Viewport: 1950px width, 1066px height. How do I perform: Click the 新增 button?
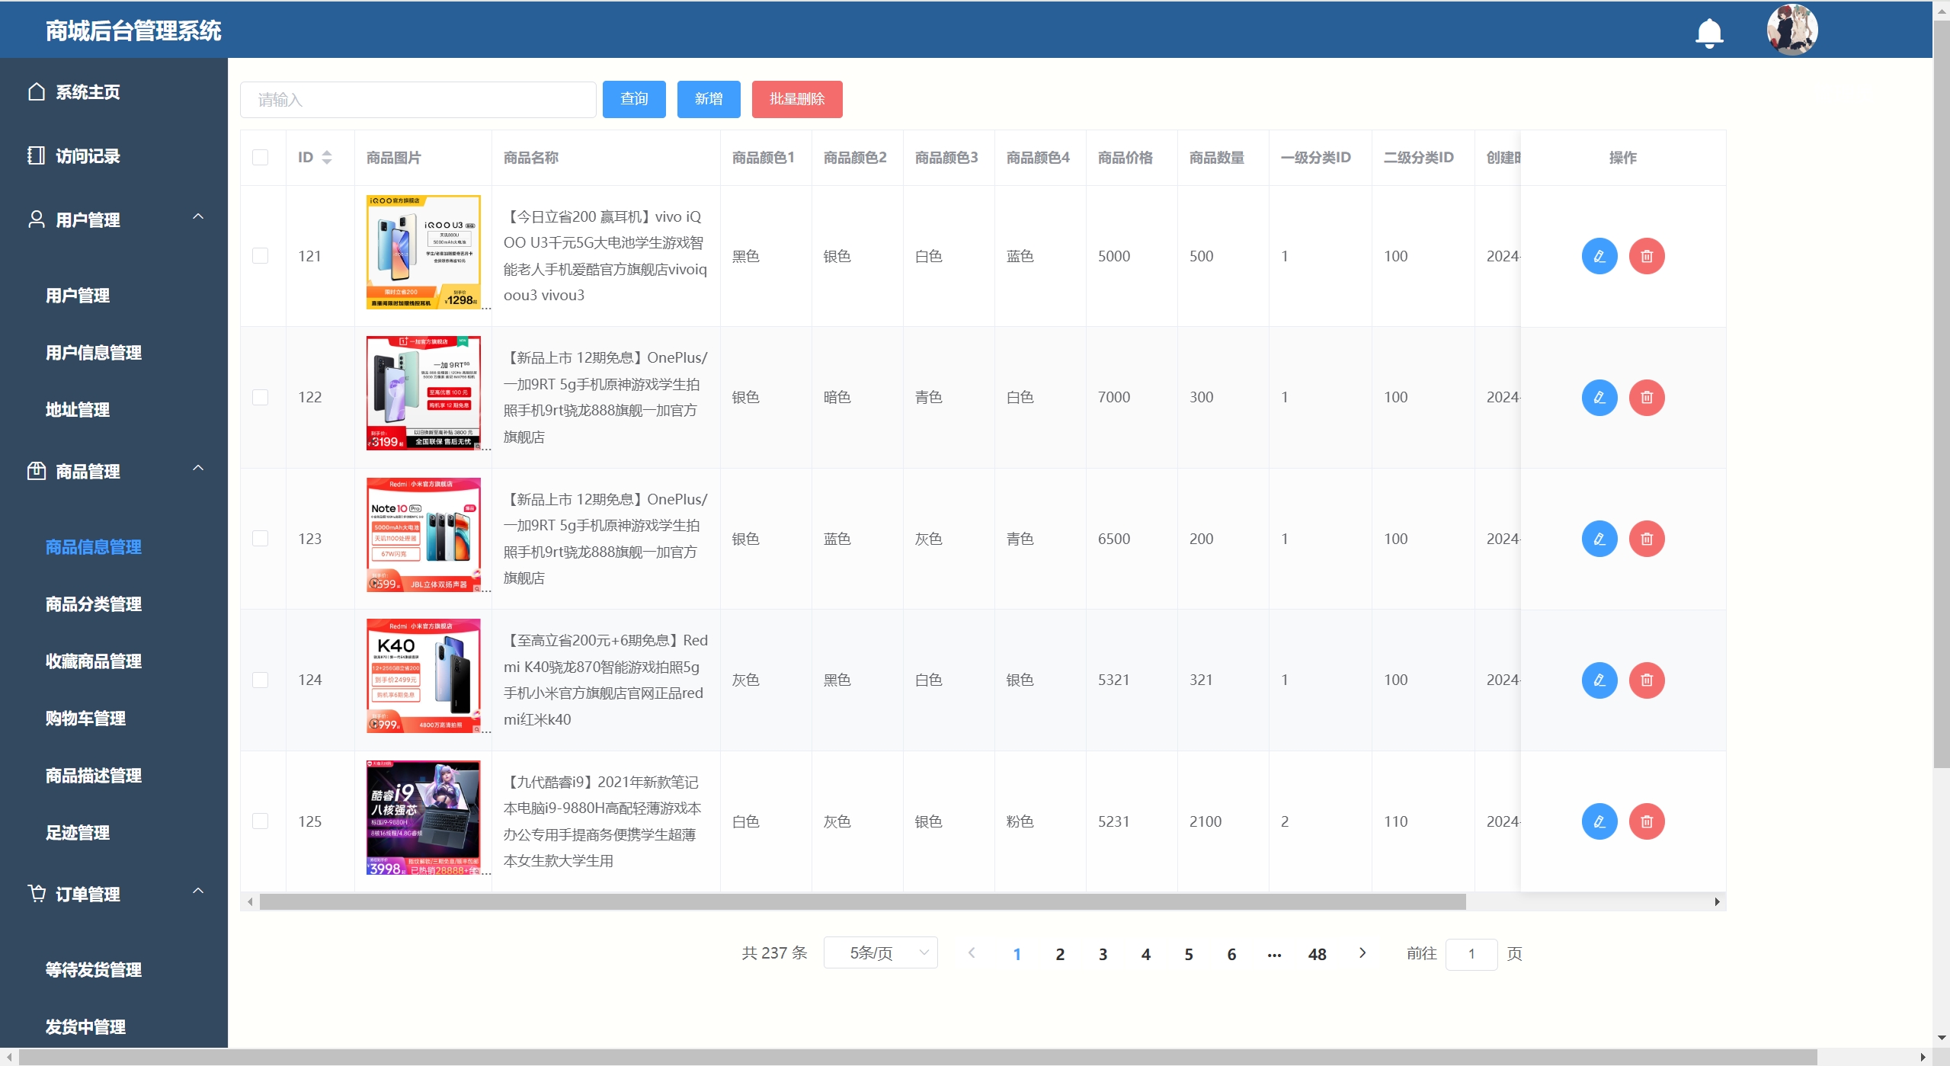pyautogui.click(x=708, y=99)
